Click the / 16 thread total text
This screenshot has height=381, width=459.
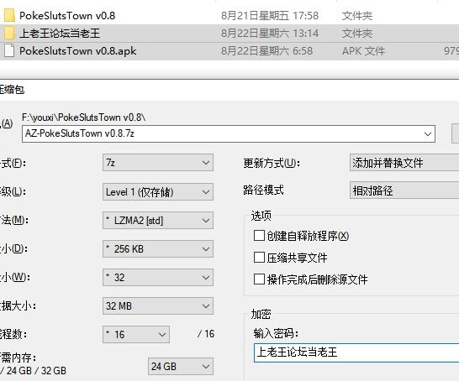pyautogui.click(x=206, y=334)
